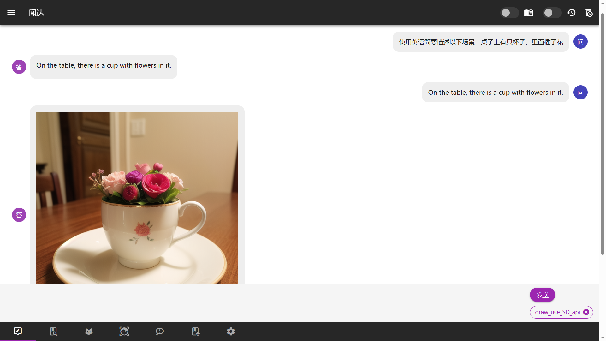Toggle the switch beside the book icon
606x341 pixels.
pos(509,13)
